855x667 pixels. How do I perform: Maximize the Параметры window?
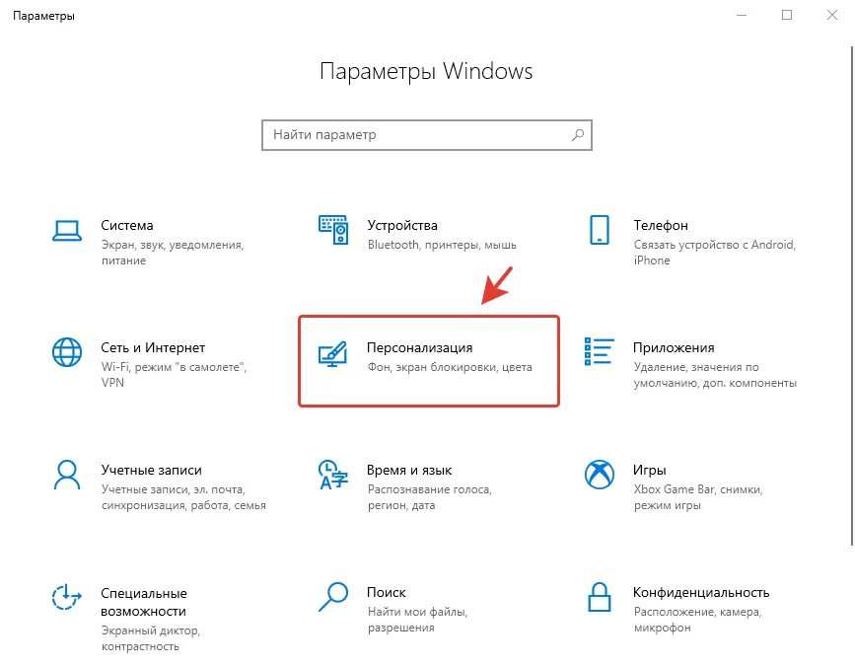(787, 15)
